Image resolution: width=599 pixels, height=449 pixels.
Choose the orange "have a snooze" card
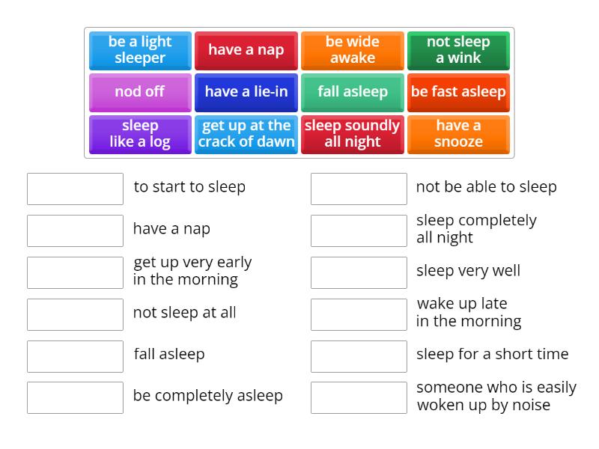point(458,134)
